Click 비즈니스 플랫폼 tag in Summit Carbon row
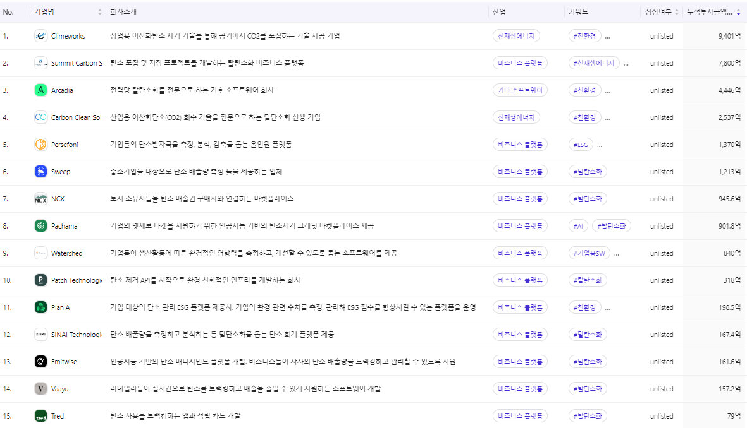 [x=520, y=62]
